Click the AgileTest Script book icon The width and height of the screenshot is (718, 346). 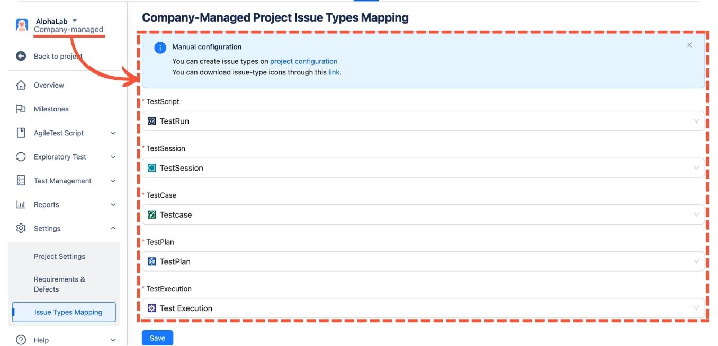[x=21, y=133]
